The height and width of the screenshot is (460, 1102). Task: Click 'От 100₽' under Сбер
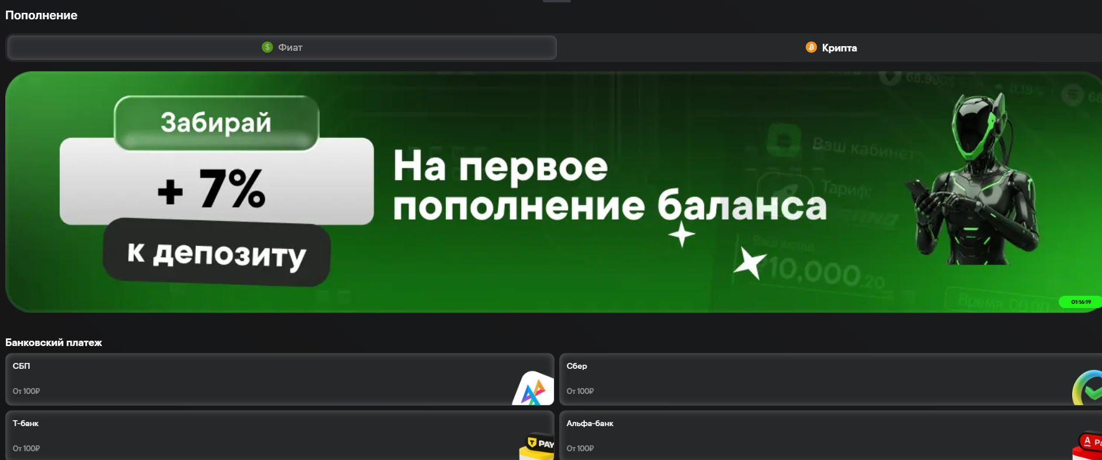pyautogui.click(x=580, y=391)
